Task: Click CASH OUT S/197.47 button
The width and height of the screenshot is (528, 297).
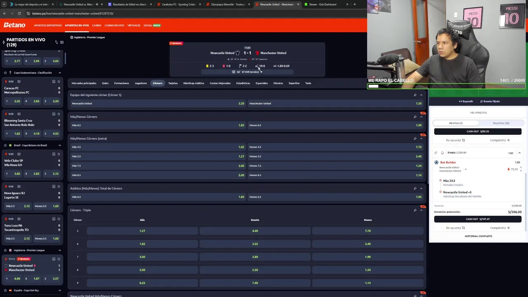Action: click(478, 219)
